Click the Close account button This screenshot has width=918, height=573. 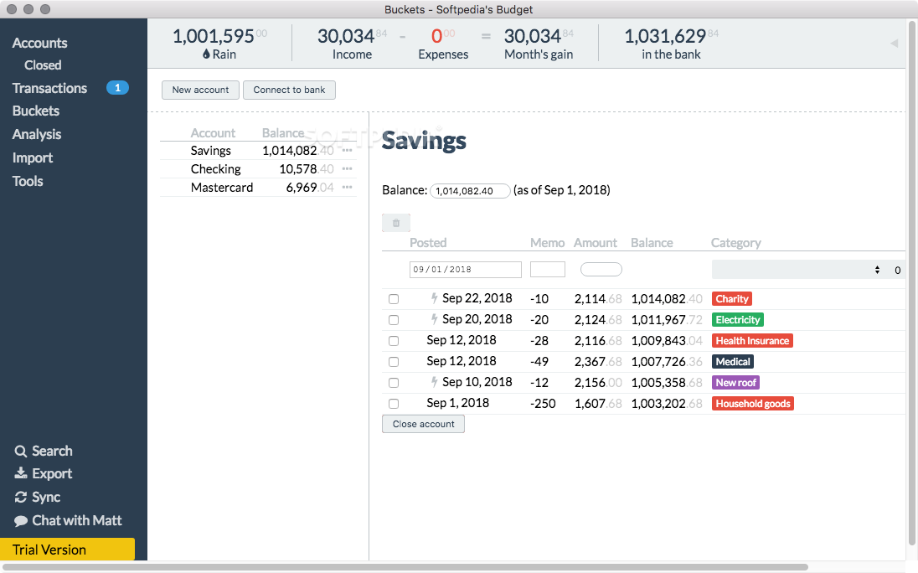coord(423,424)
